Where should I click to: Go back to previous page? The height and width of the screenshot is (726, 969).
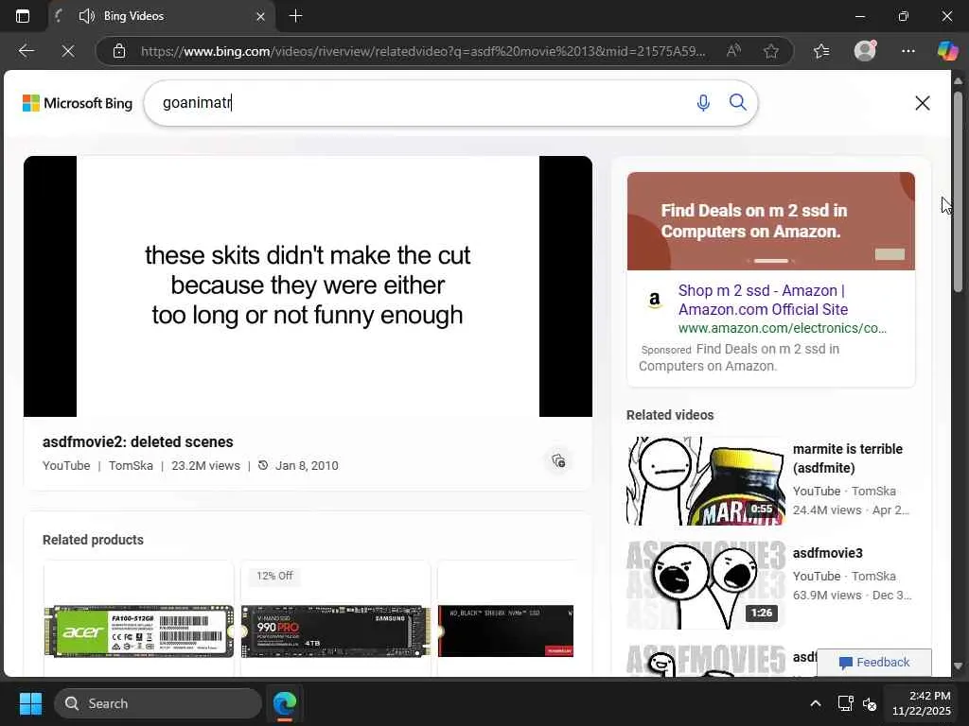pyautogui.click(x=26, y=51)
